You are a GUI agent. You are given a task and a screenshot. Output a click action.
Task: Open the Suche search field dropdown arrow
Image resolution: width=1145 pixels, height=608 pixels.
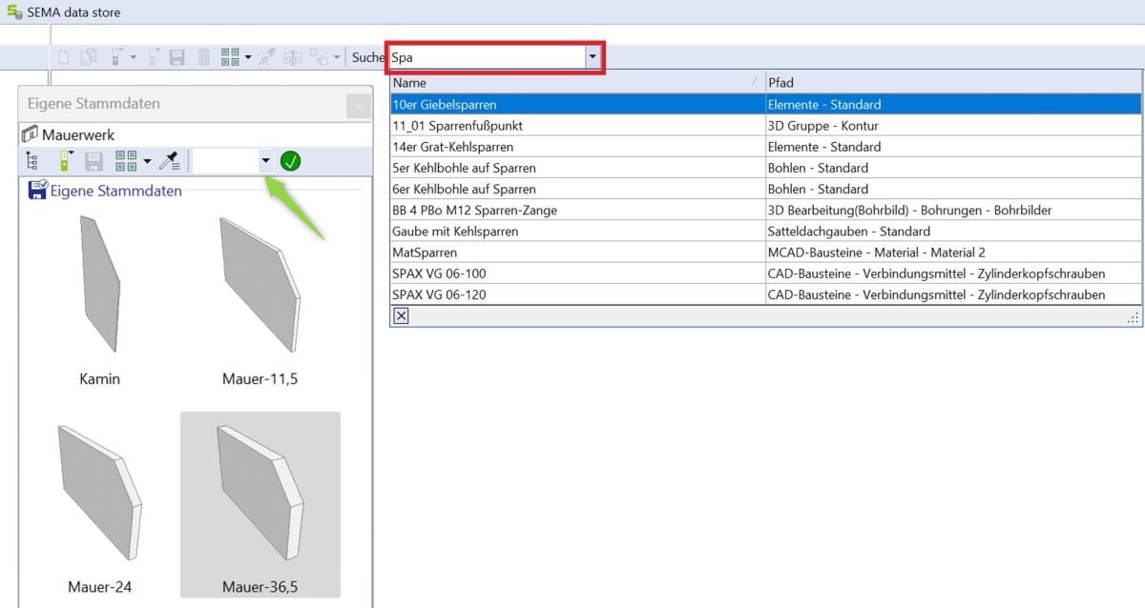(593, 57)
